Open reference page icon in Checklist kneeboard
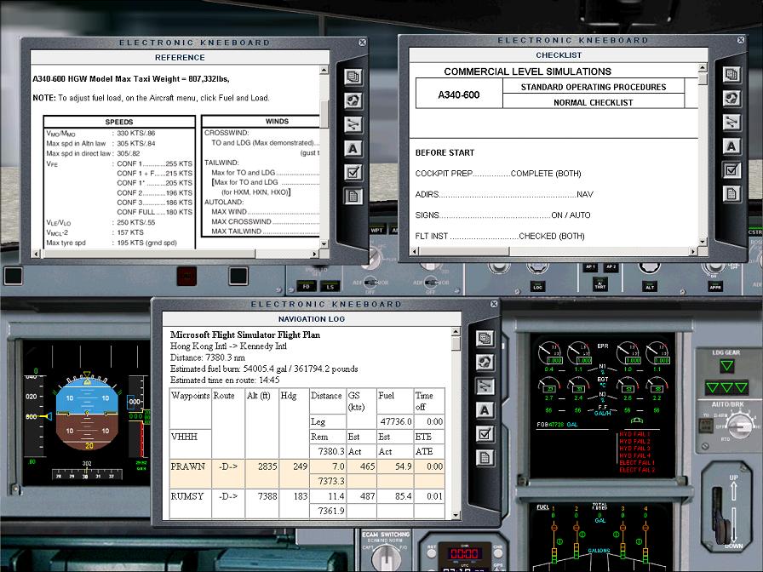 pyautogui.click(x=731, y=194)
